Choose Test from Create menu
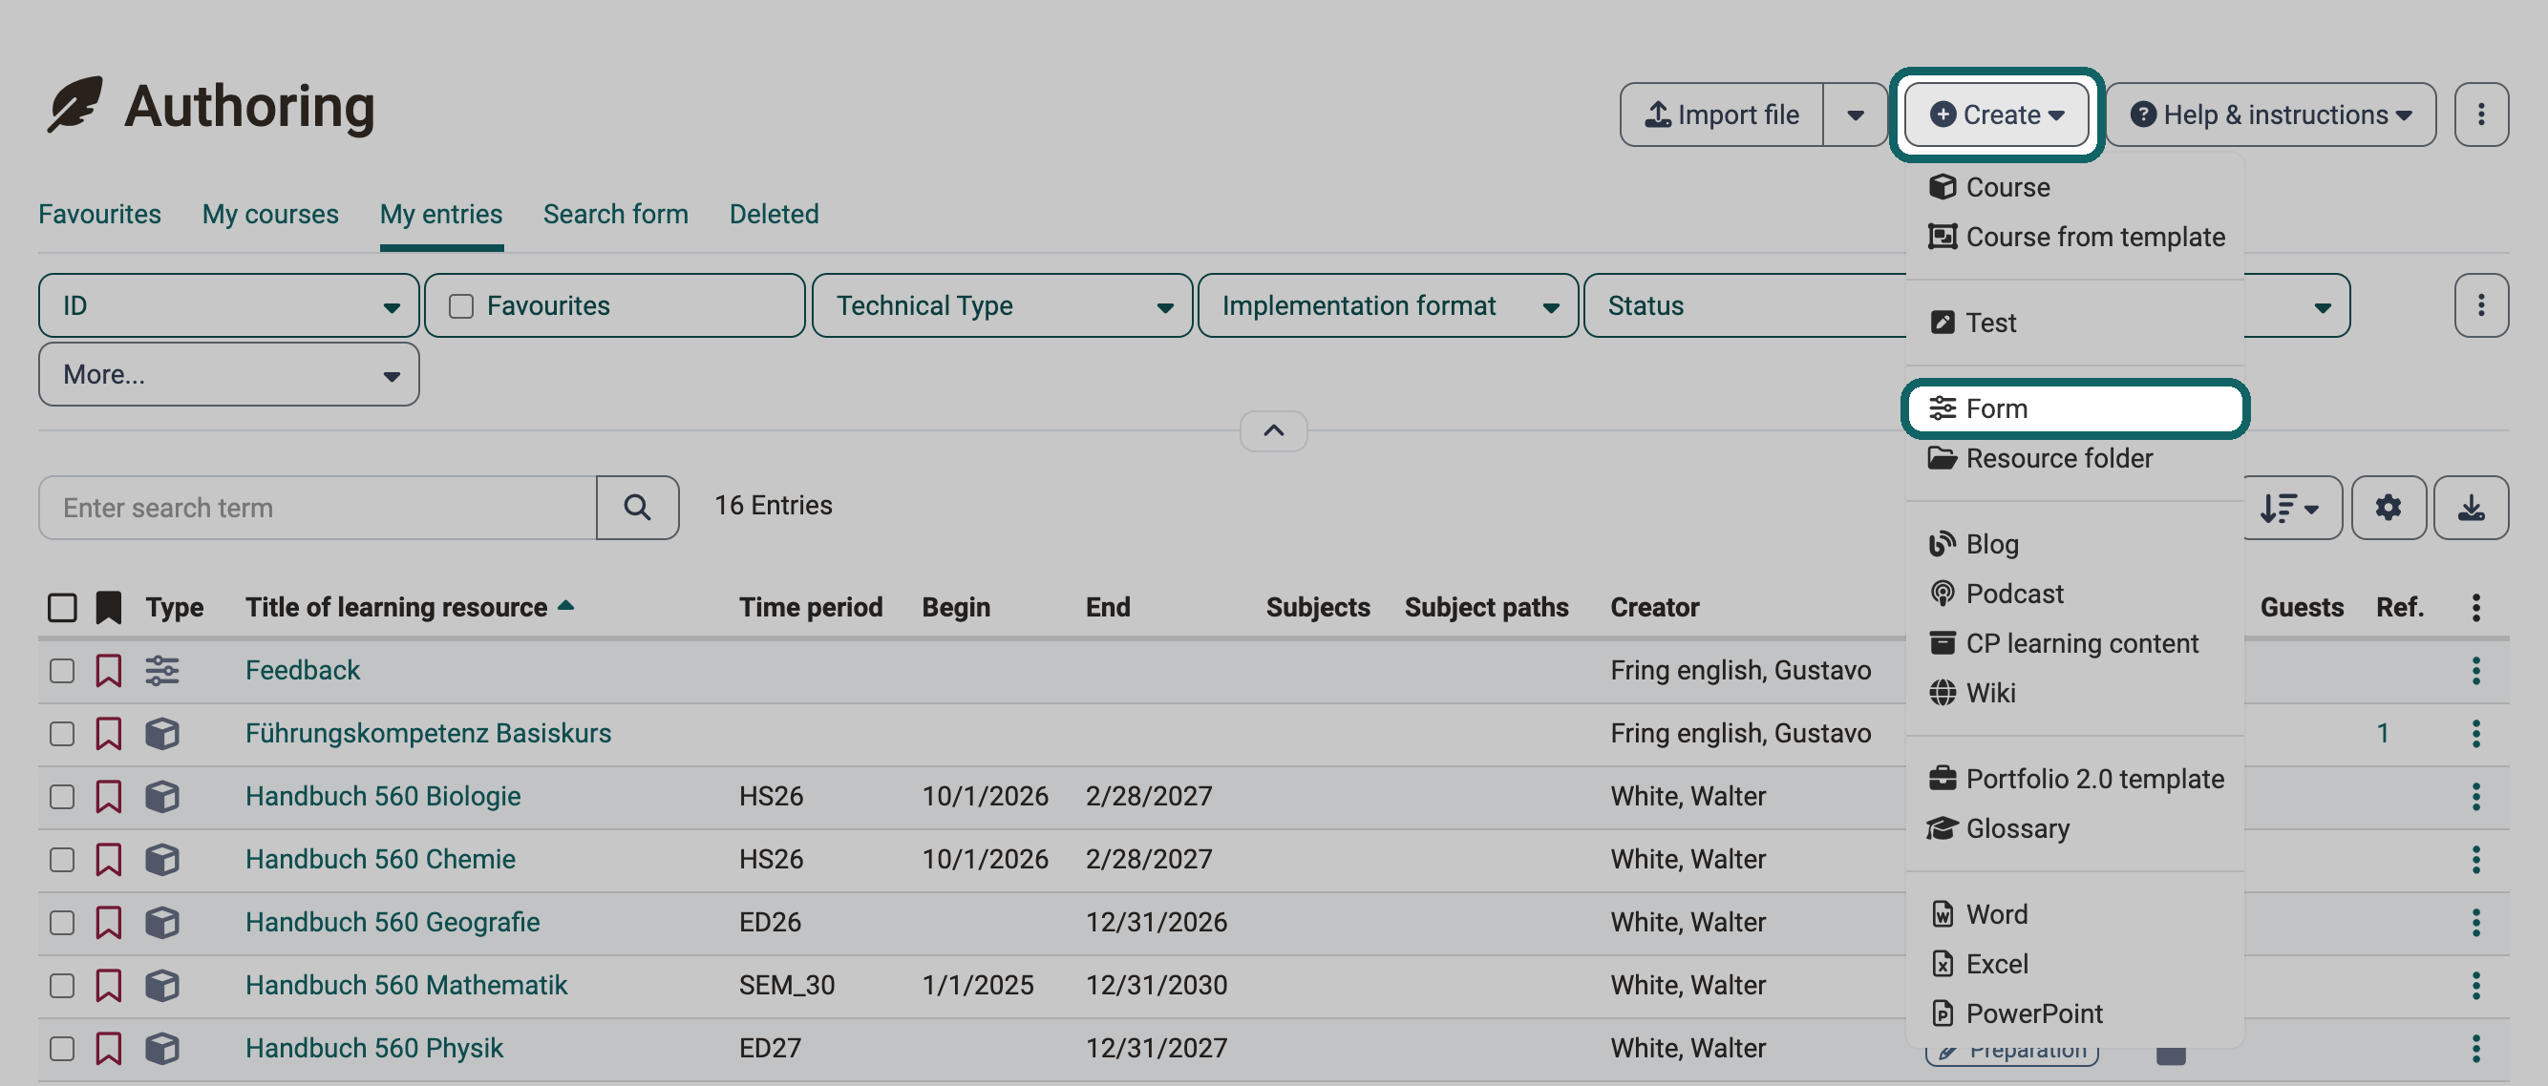2548x1086 pixels. (x=2074, y=323)
